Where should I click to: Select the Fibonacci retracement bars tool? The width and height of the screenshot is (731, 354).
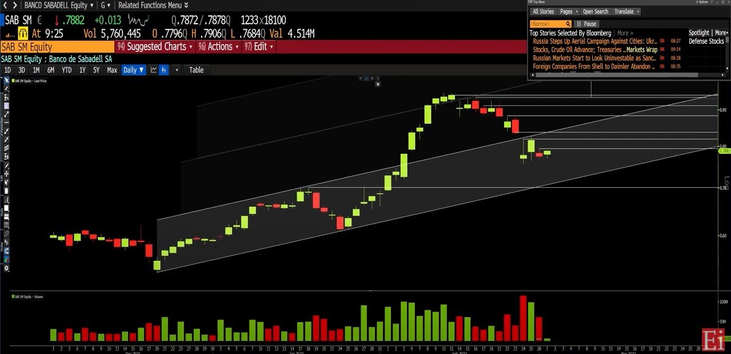tap(6, 105)
